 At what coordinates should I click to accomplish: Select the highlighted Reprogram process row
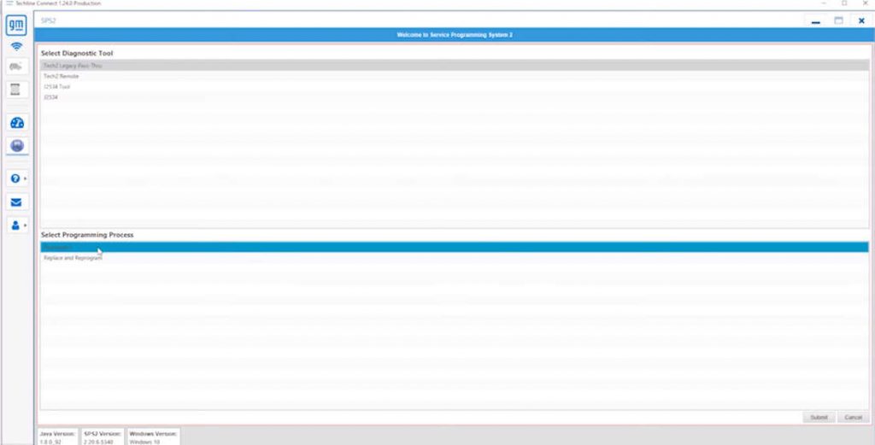click(x=455, y=247)
